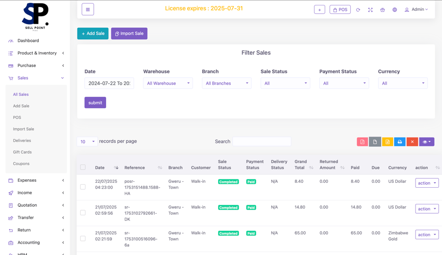Print the sales table
The image size is (442, 255).
point(400,142)
